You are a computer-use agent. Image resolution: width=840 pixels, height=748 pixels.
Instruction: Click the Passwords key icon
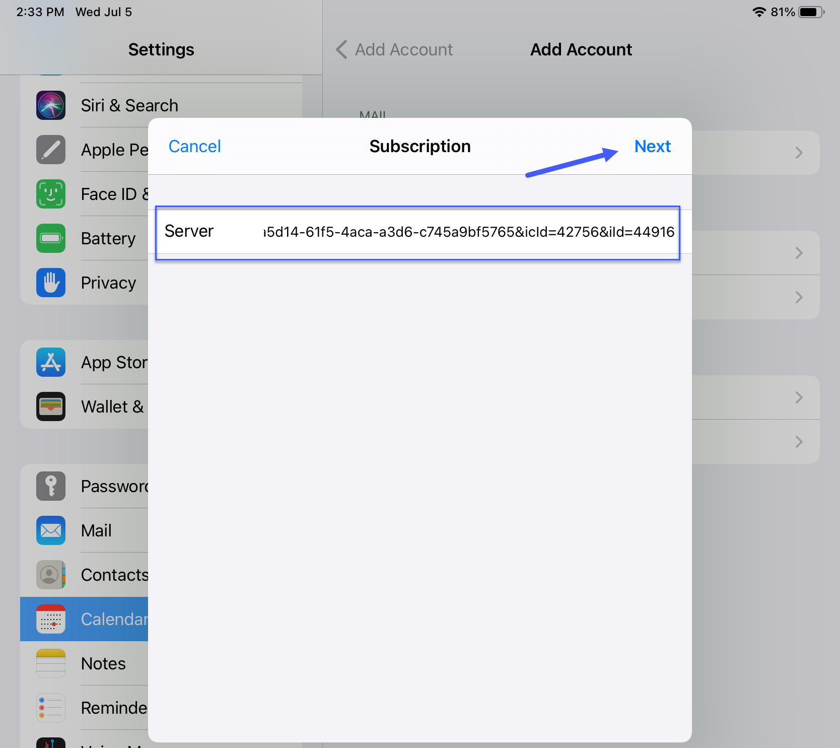click(x=50, y=486)
